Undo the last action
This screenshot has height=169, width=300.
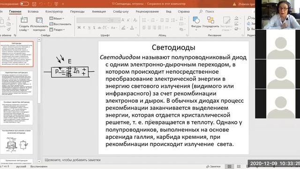[x=41, y=4]
